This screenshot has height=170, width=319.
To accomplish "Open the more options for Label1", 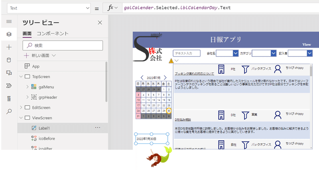I will (98, 127).
